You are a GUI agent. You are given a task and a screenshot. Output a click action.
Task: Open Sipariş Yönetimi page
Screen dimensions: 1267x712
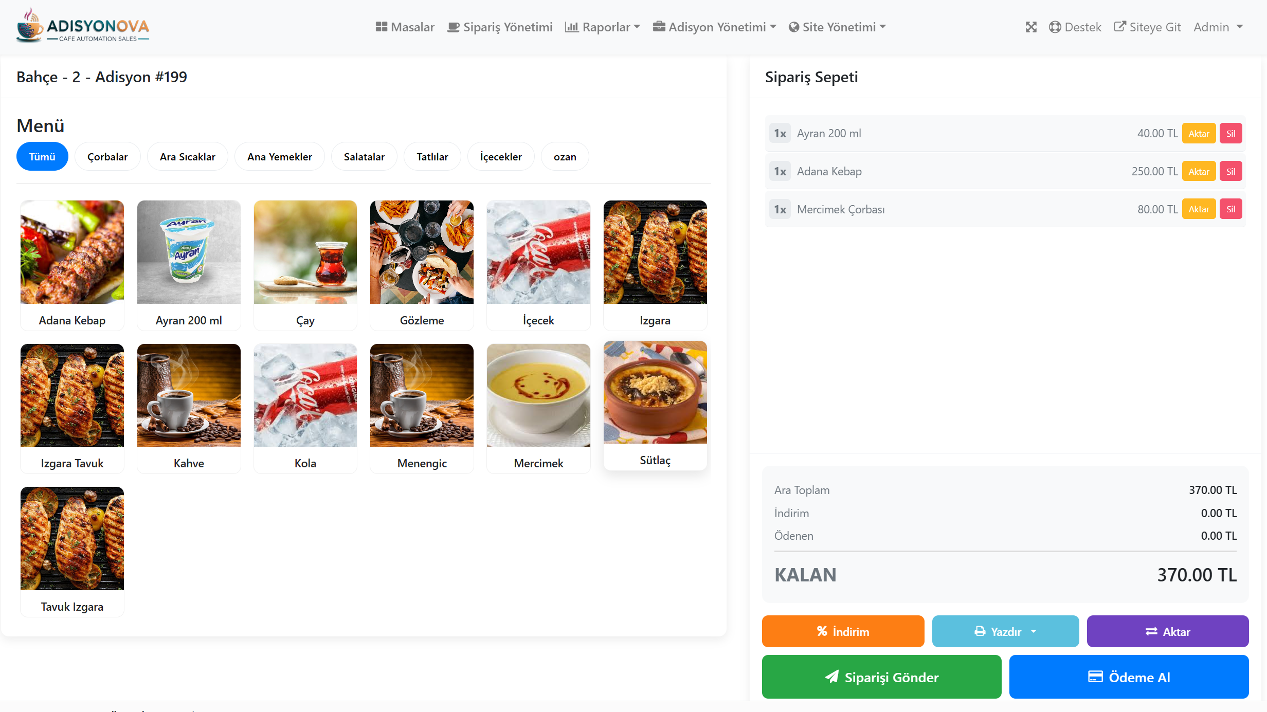click(x=500, y=27)
